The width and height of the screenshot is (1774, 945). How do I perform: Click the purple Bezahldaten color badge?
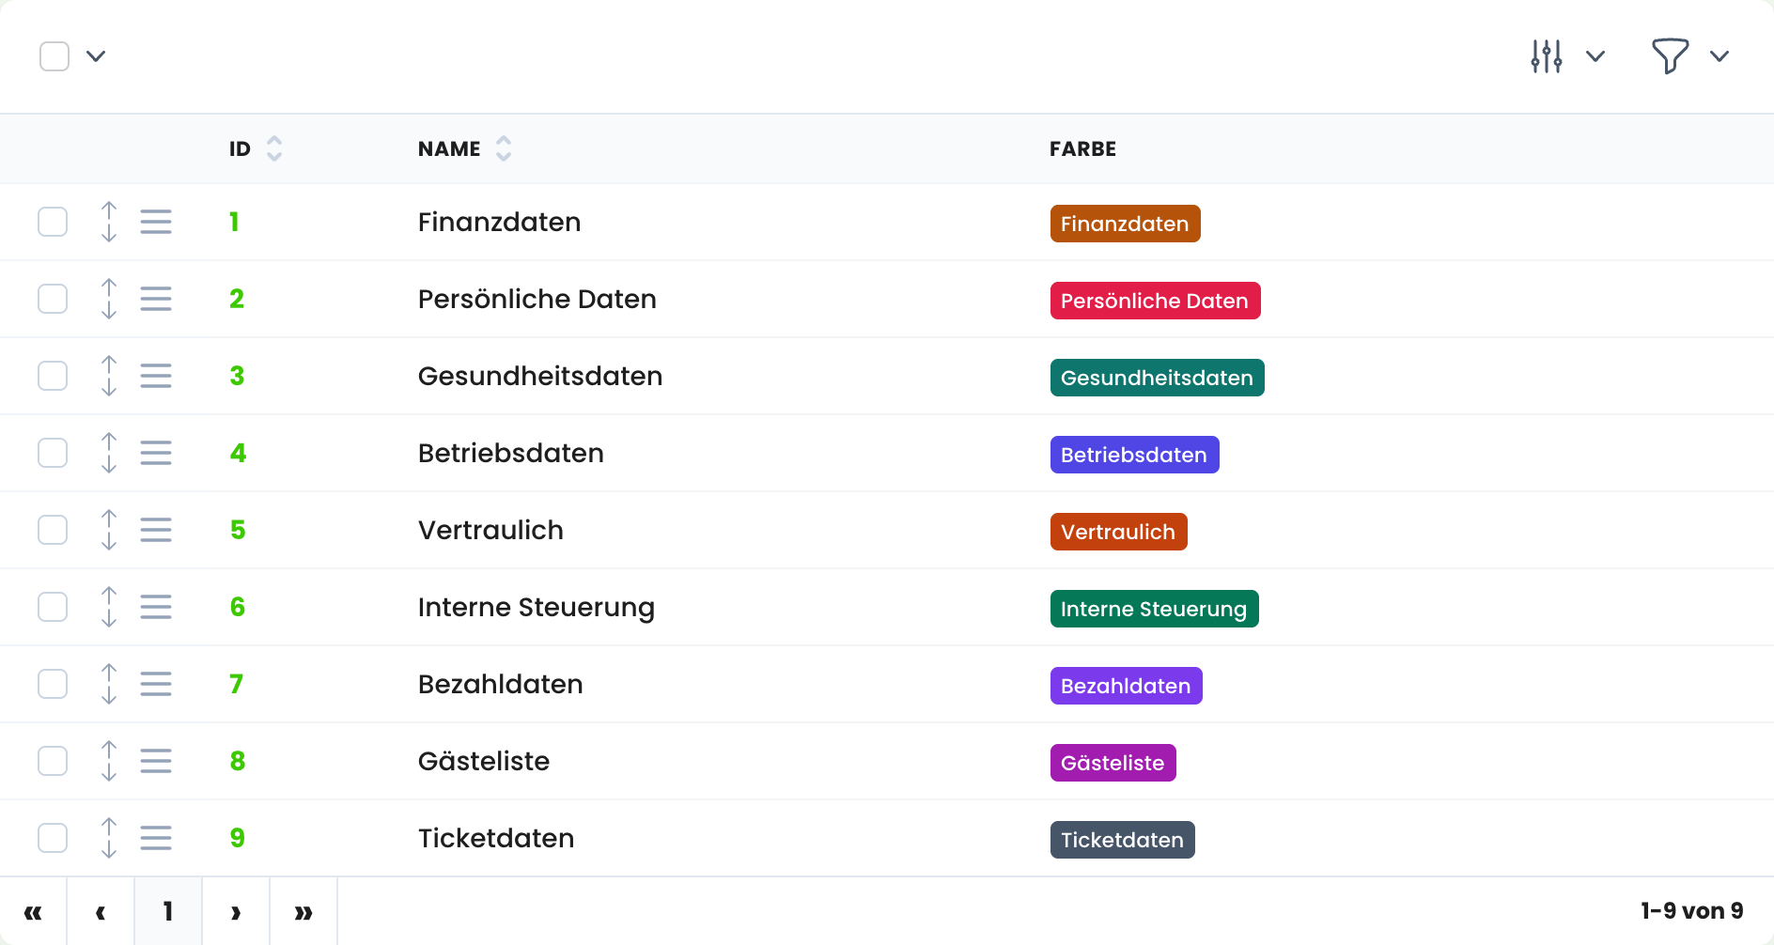[x=1126, y=686]
